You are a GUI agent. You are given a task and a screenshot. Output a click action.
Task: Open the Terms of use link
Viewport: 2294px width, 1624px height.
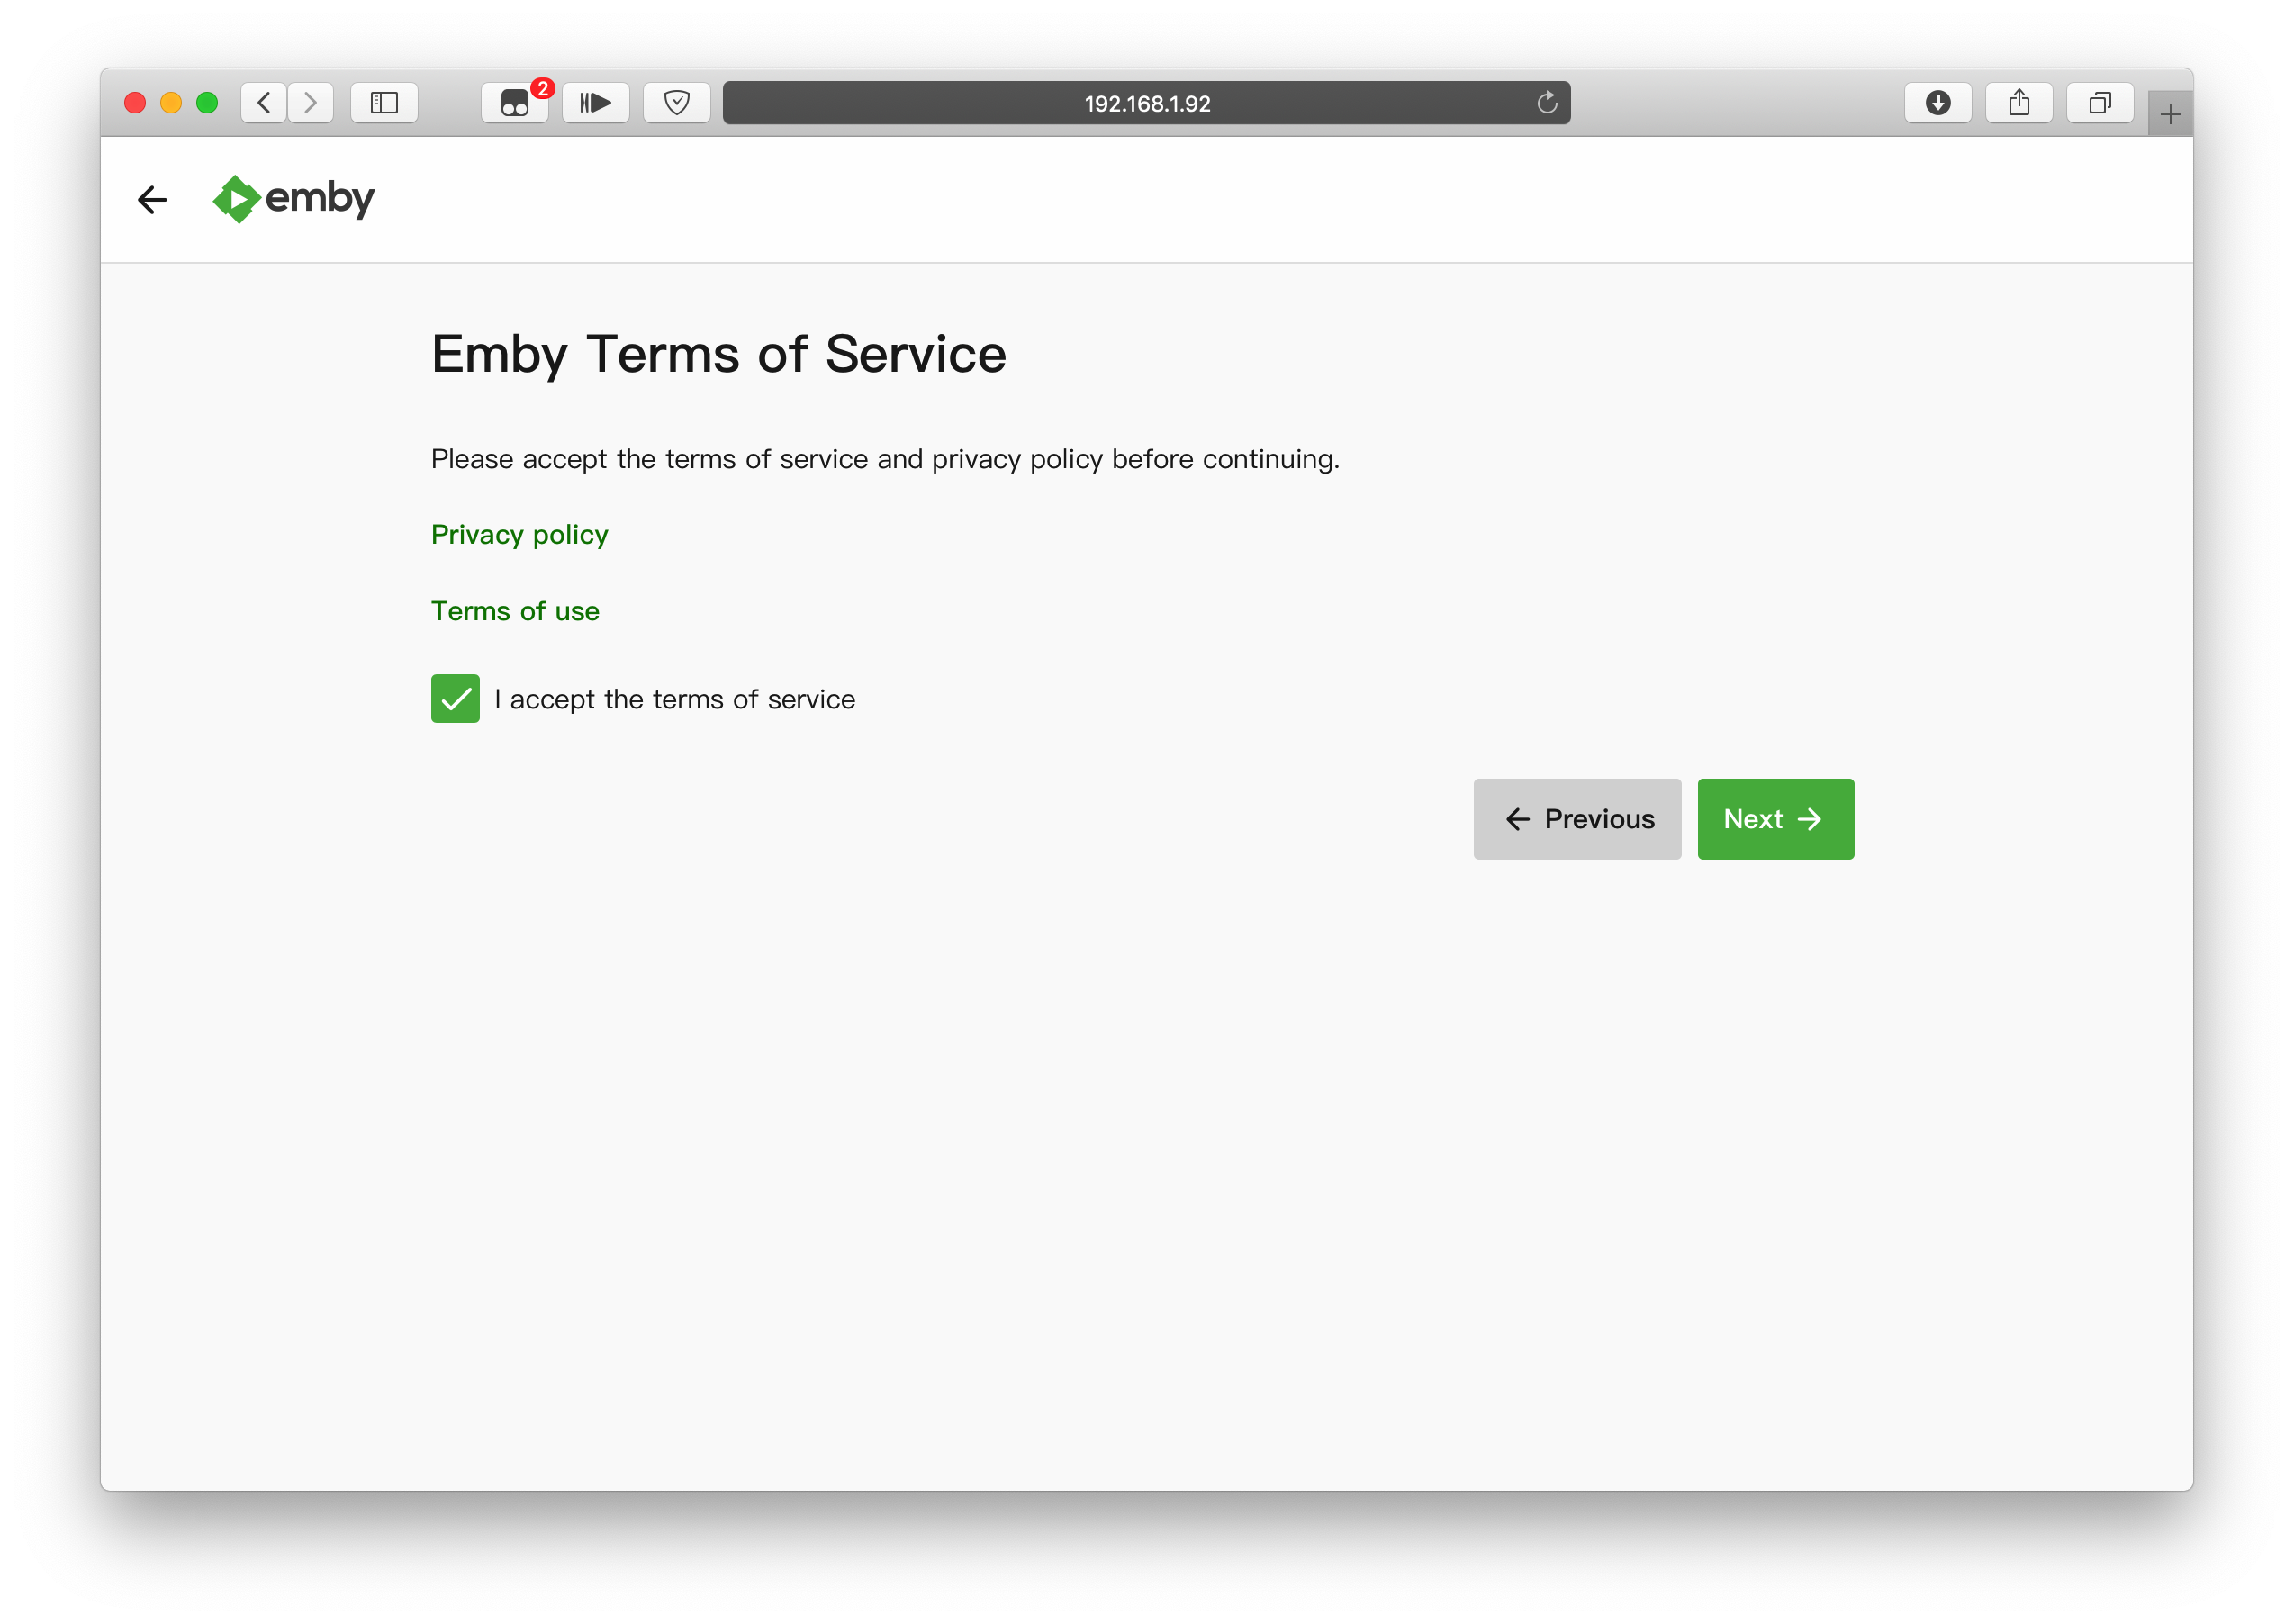(515, 611)
